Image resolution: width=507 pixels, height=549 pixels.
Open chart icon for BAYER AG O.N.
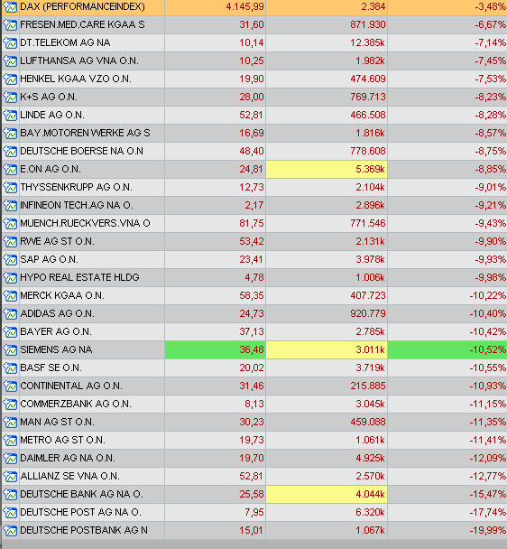tap(11, 332)
